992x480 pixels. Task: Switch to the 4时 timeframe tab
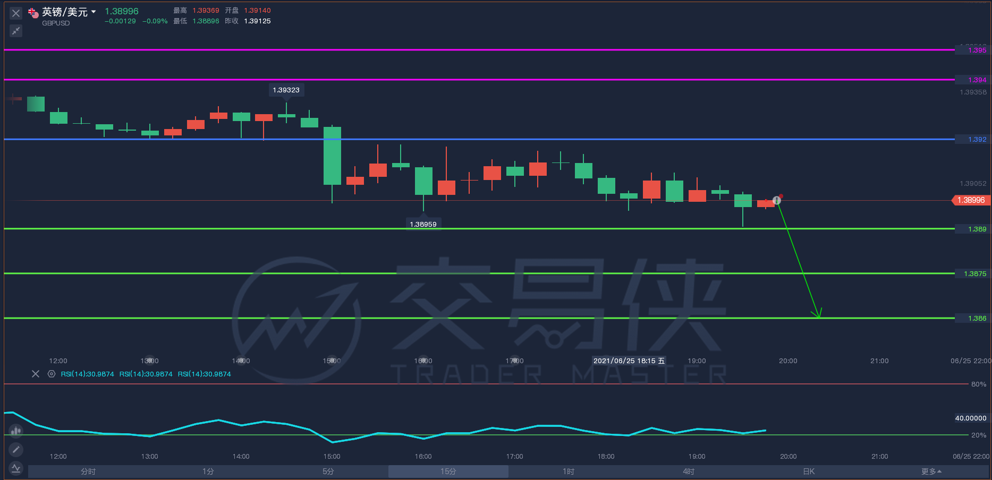689,472
